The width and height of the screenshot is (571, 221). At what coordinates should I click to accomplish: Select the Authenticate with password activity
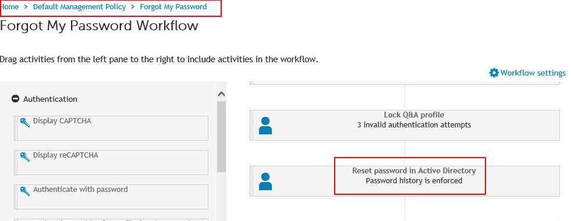point(111,197)
